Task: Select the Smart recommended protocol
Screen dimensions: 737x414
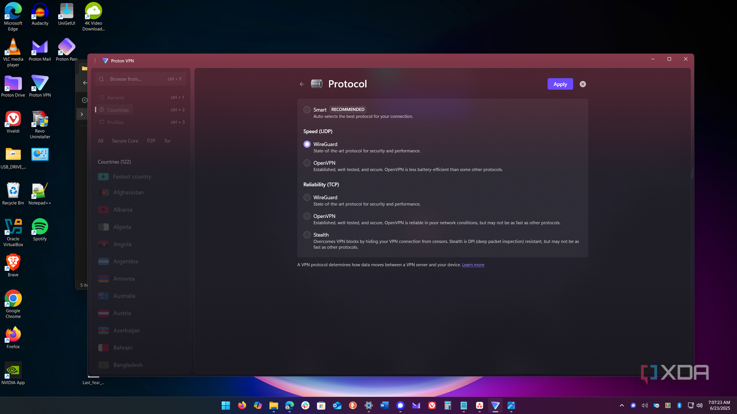Action: (307, 109)
